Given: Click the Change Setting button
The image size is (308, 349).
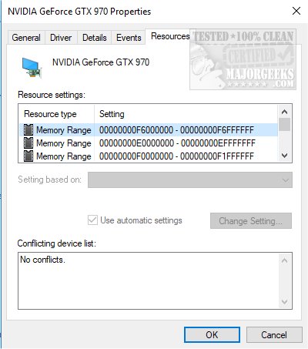Looking at the screenshot, I should click(x=251, y=221).
